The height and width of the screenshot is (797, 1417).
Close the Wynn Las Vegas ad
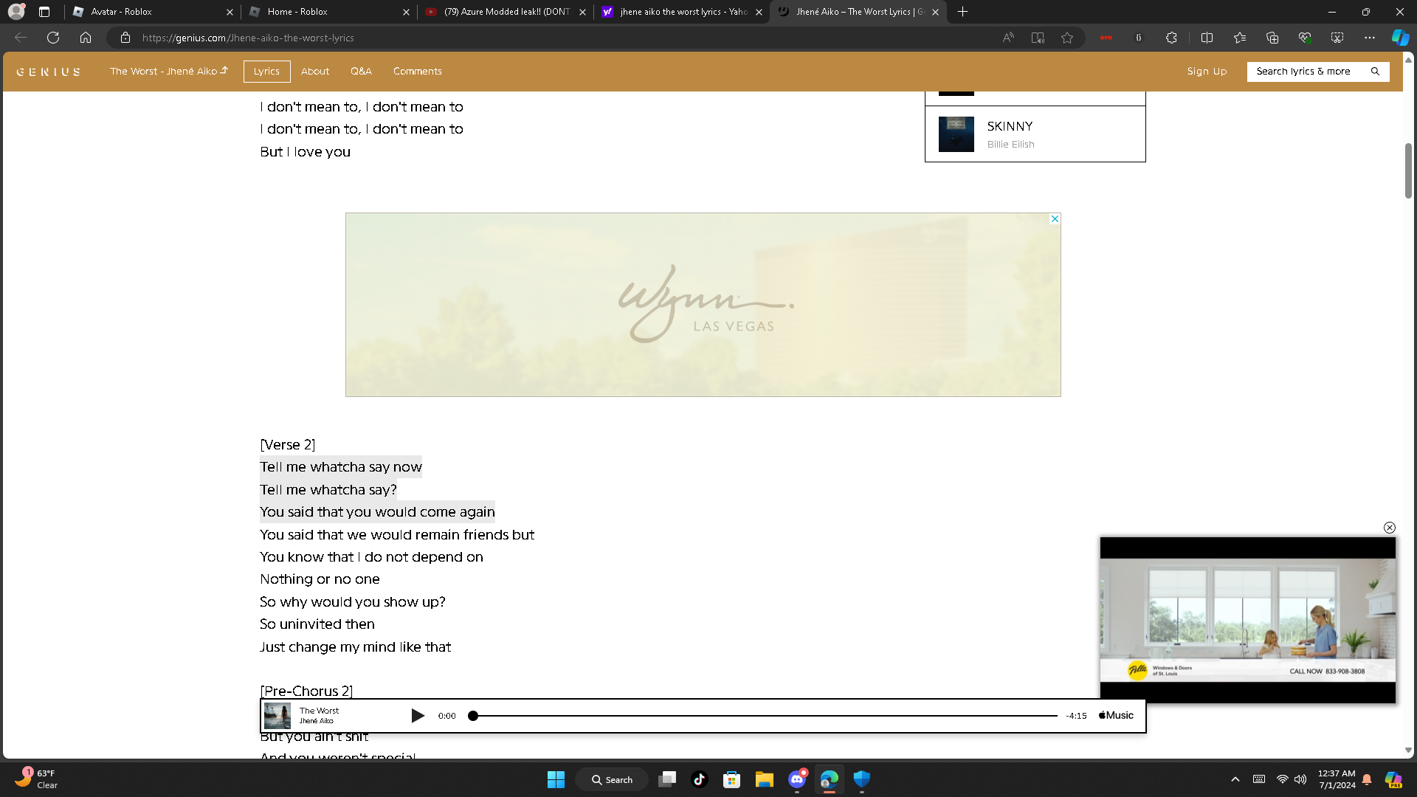point(1055,219)
